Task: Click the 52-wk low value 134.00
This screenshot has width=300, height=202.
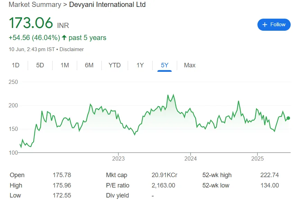Action: (270, 185)
